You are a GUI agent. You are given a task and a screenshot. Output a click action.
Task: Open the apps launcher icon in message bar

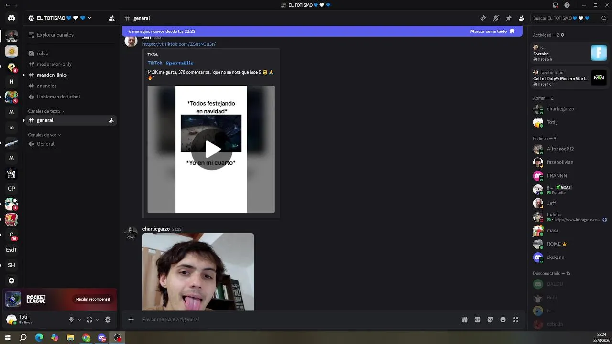point(515,320)
